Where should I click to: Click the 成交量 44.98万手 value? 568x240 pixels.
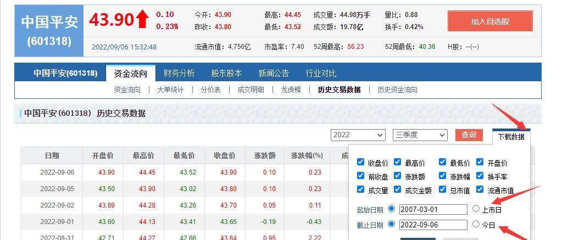click(355, 15)
